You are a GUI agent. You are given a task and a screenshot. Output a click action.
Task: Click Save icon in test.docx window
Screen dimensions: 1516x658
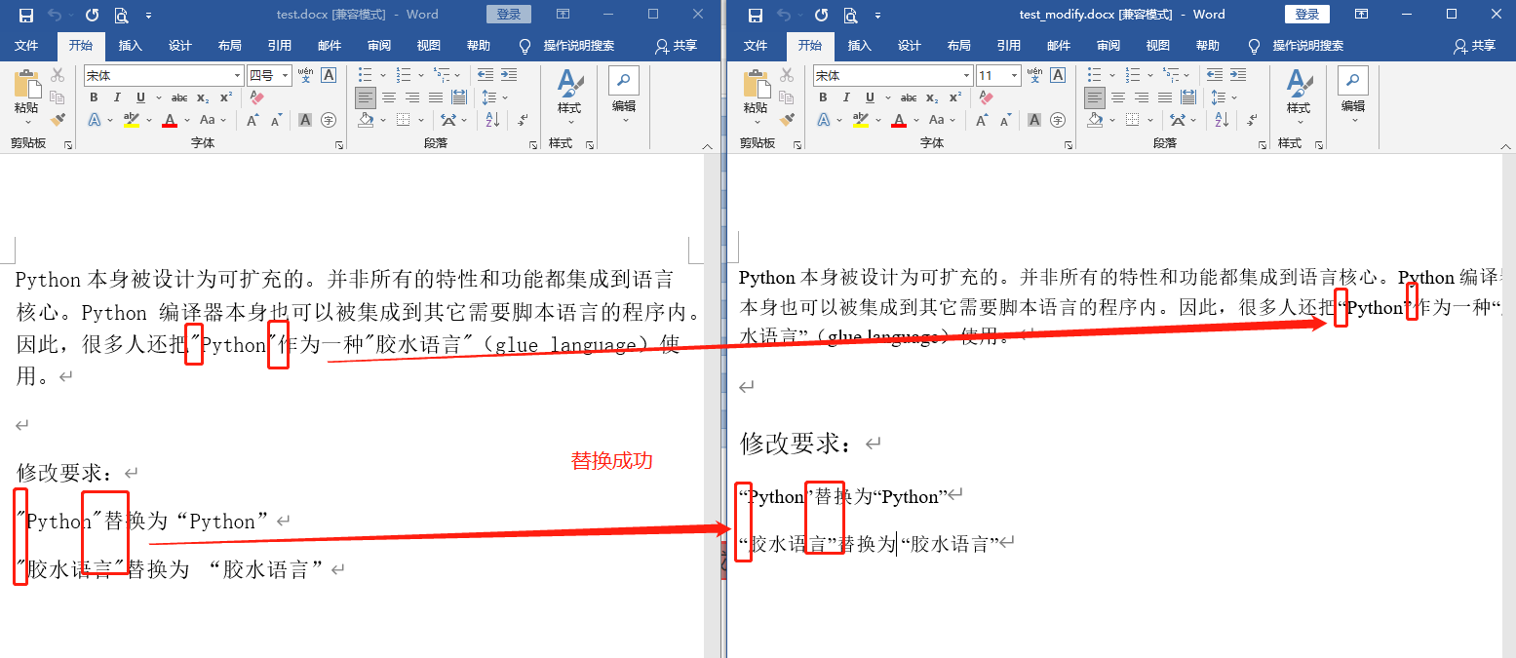click(26, 15)
